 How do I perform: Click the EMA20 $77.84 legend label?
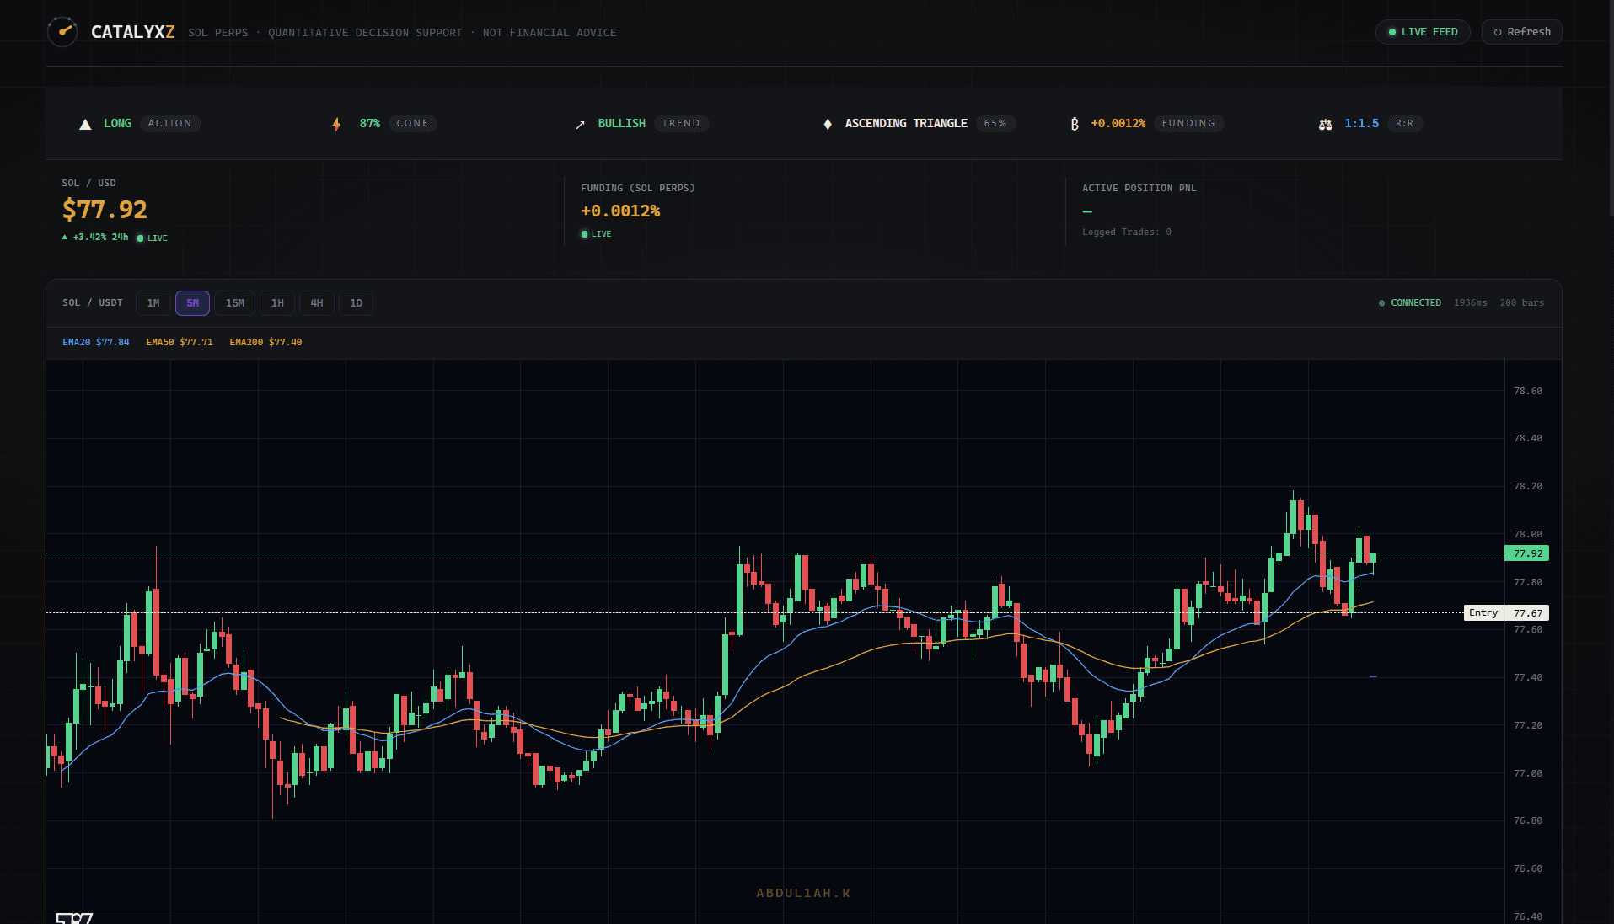point(96,343)
